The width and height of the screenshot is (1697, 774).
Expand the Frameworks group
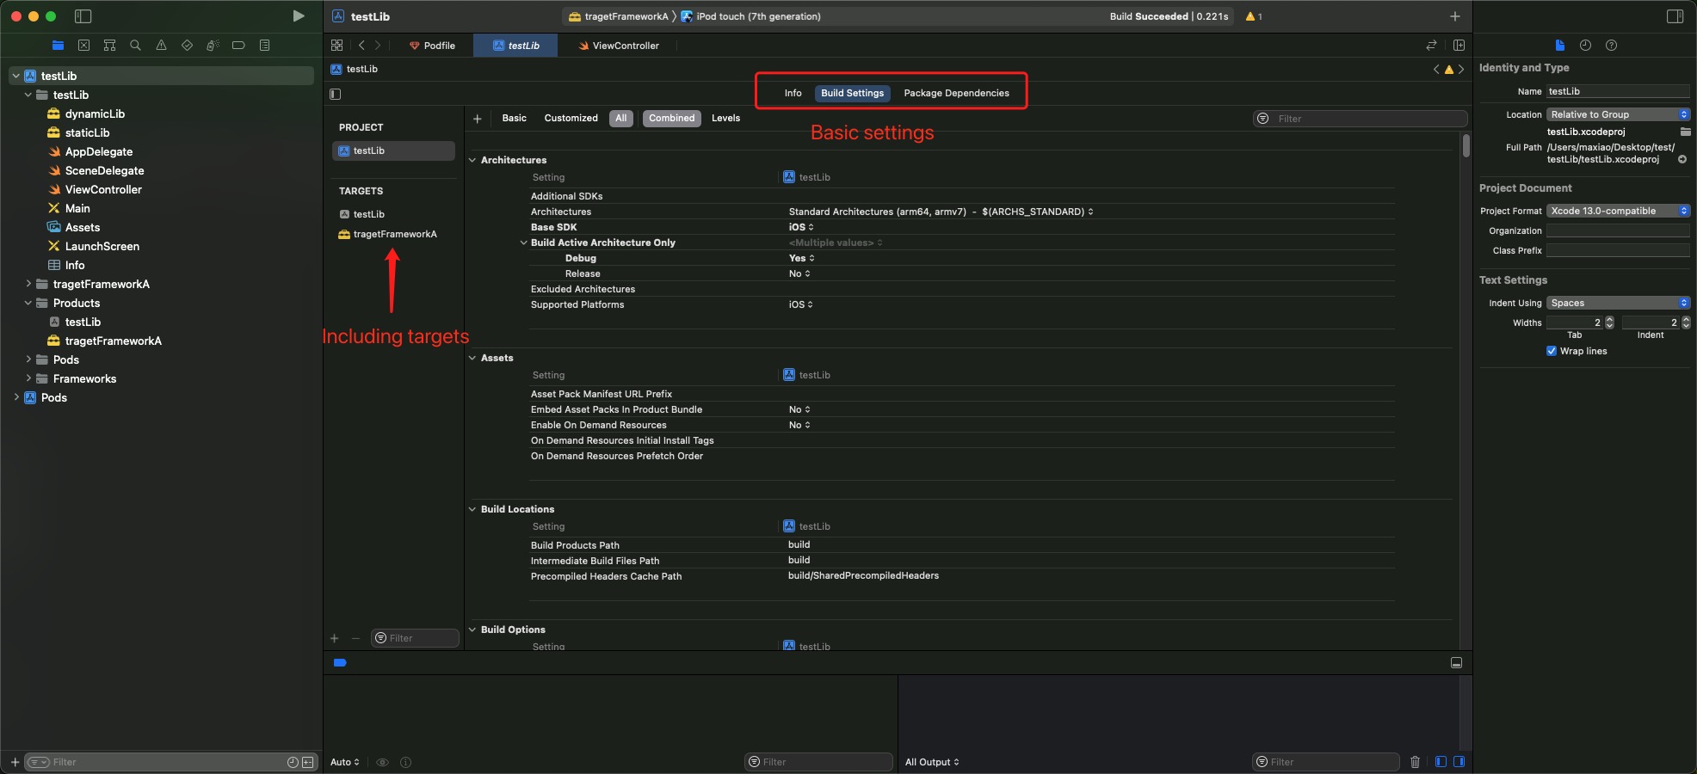click(x=28, y=378)
